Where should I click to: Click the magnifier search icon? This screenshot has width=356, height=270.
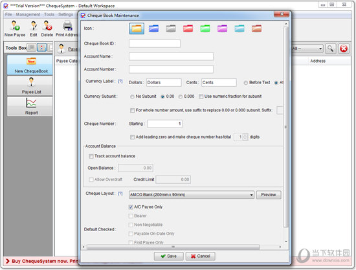pos(330,49)
